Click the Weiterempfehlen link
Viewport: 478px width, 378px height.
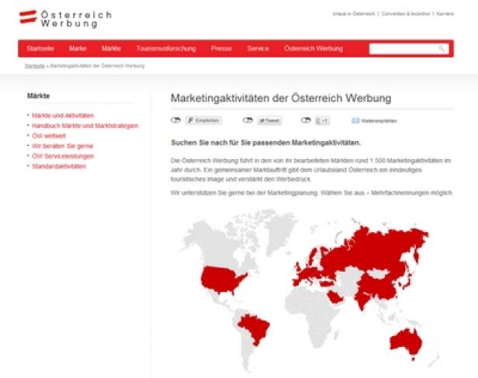[379, 121]
